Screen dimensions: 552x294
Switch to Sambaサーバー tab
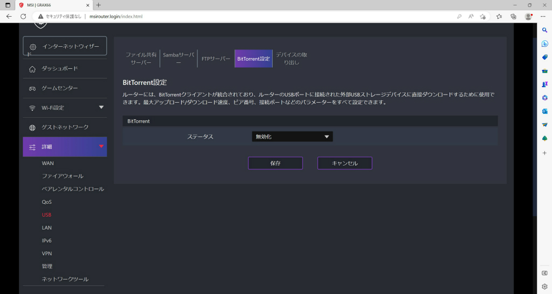coord(178,59)
